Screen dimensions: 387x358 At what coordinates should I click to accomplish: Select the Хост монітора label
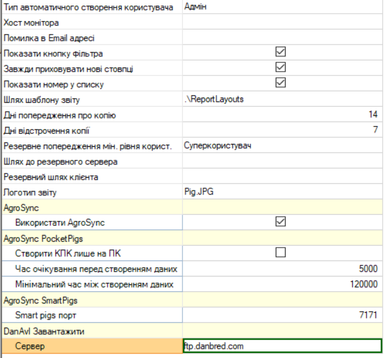tap(31, 23)
